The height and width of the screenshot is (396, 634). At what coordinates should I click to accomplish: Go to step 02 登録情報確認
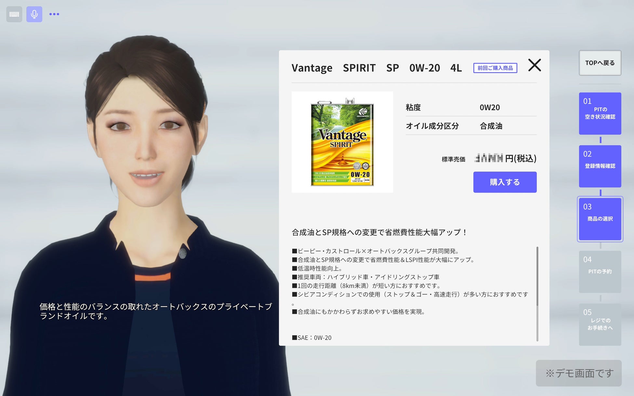click(600, 166)
